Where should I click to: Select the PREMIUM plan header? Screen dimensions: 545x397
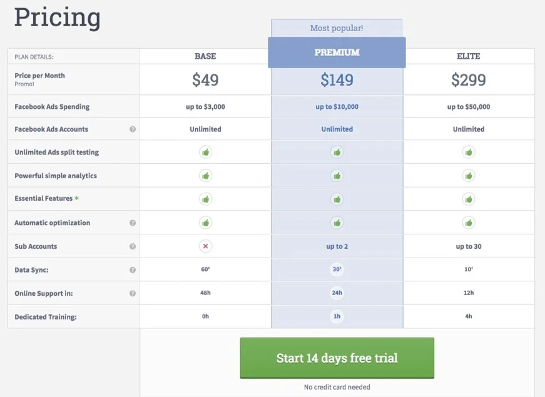click(337, 53)
